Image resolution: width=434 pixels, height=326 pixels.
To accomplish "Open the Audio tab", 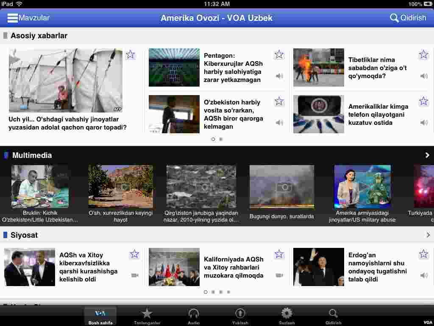I will point(193,316).
